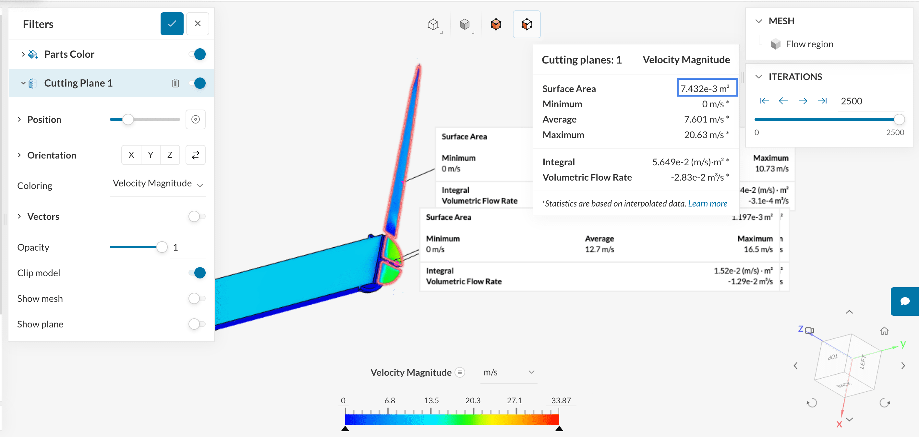Image resolution: width=920 pixels, height=437 pixels.
Task: Open the chat support bubble
Action: click(x=905, y=301)
